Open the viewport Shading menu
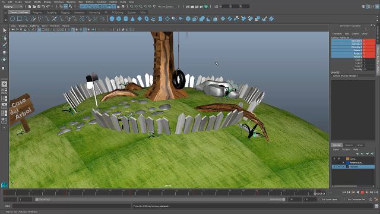380x214 pixels. (23, 26)
